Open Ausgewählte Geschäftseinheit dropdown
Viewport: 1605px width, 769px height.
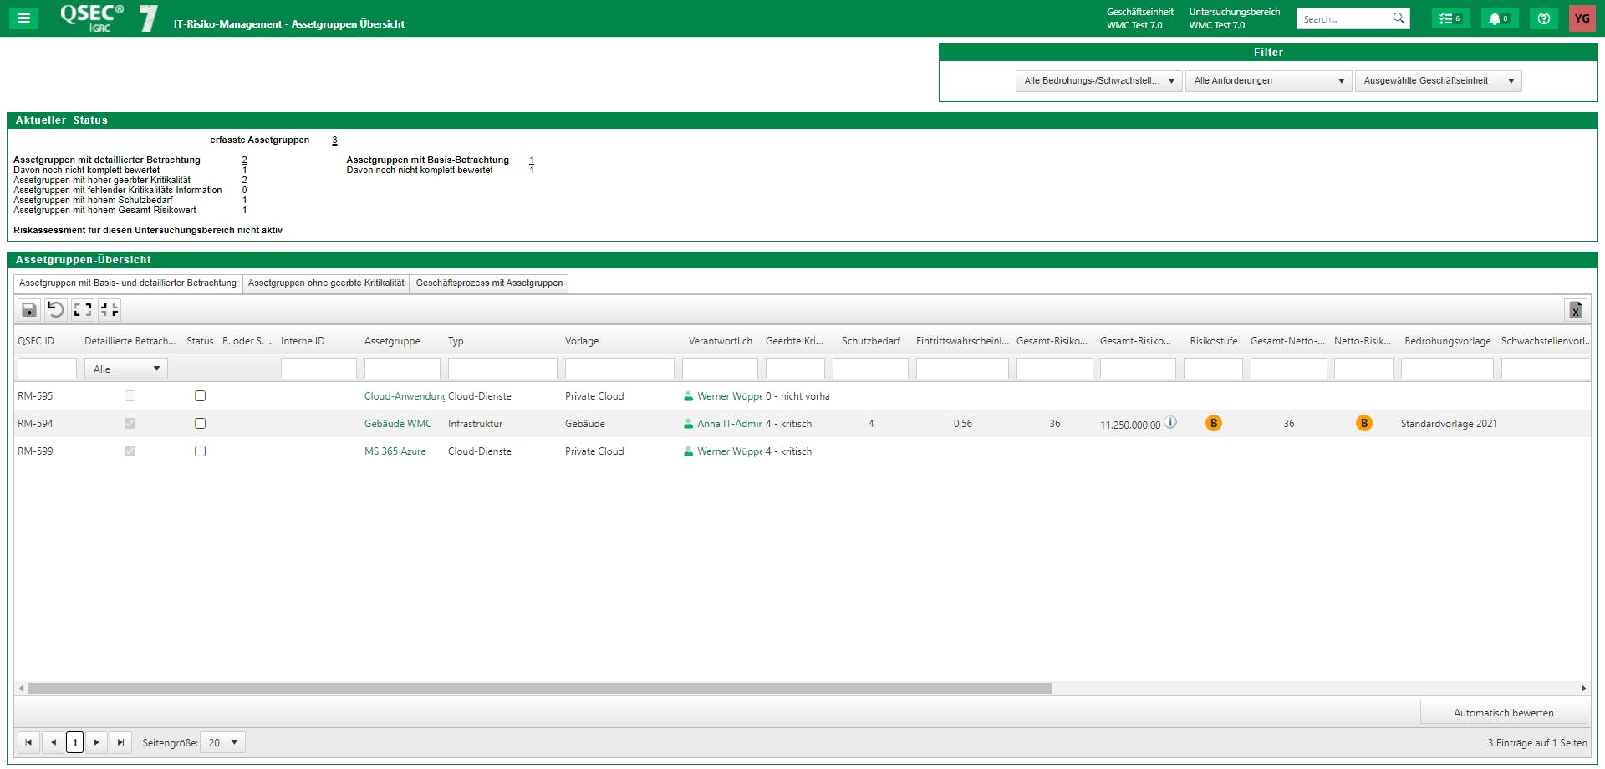coord(1438,81)
